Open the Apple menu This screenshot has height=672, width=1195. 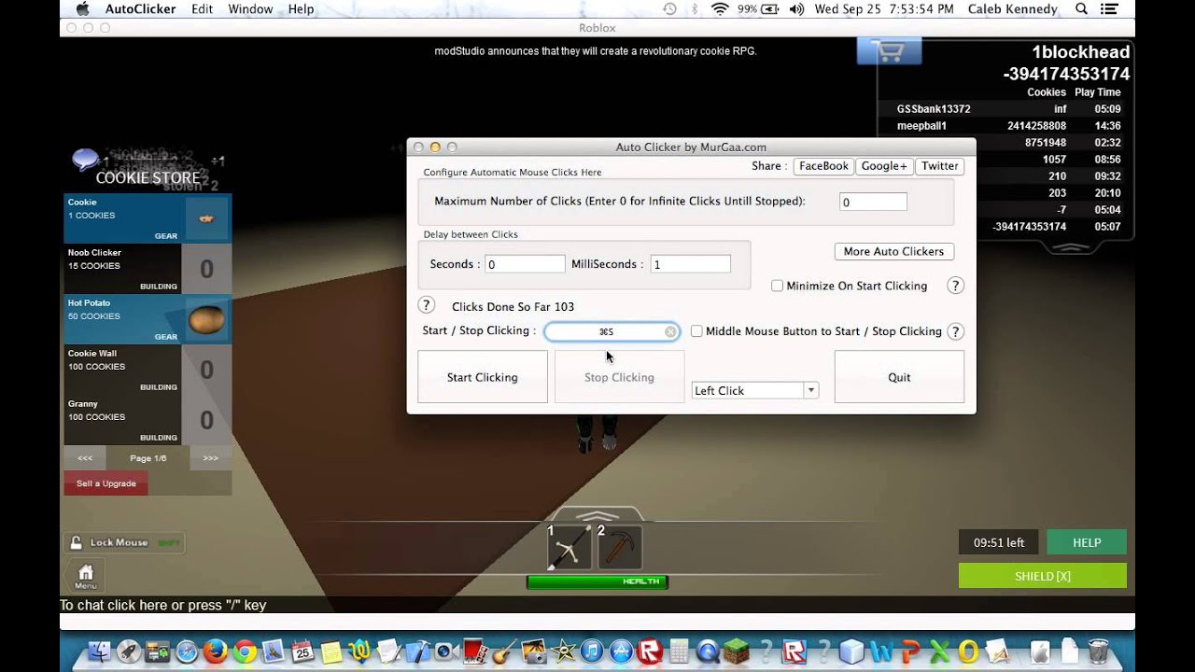click(82, 9)
